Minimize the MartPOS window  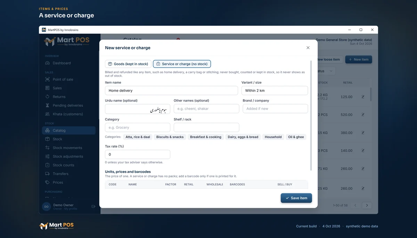click(x=349, y=30)
